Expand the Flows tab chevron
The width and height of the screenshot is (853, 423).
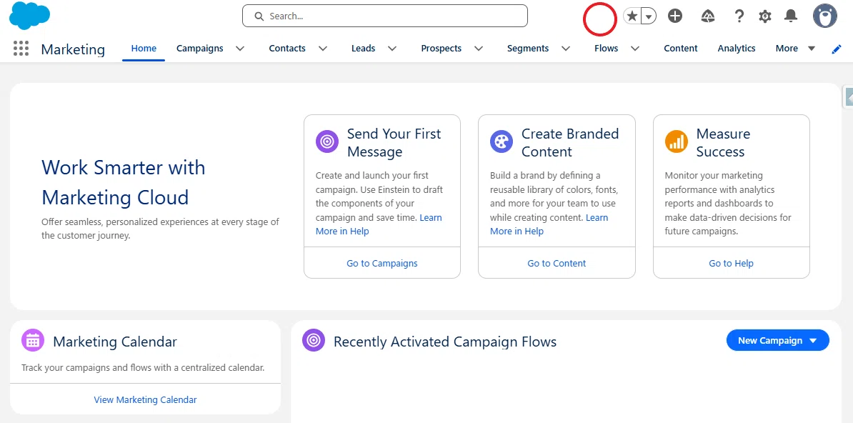coord(635,49)
